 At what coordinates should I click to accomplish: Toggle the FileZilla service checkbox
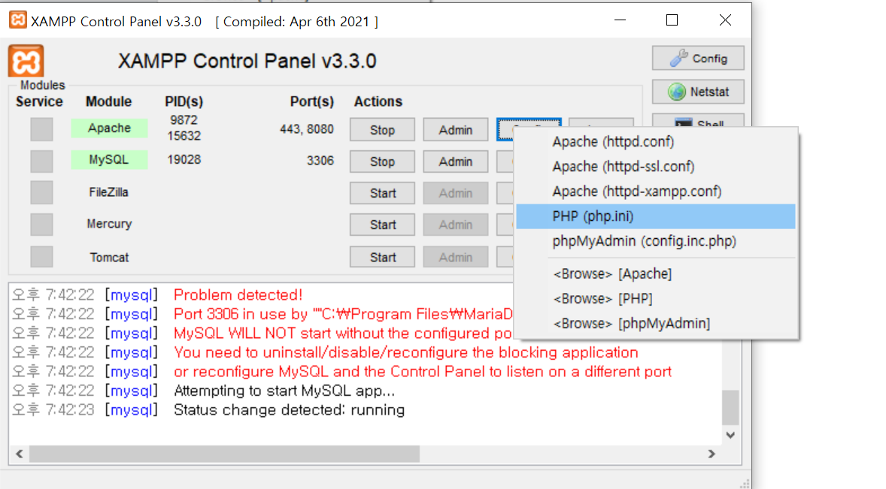click(42, 193)
